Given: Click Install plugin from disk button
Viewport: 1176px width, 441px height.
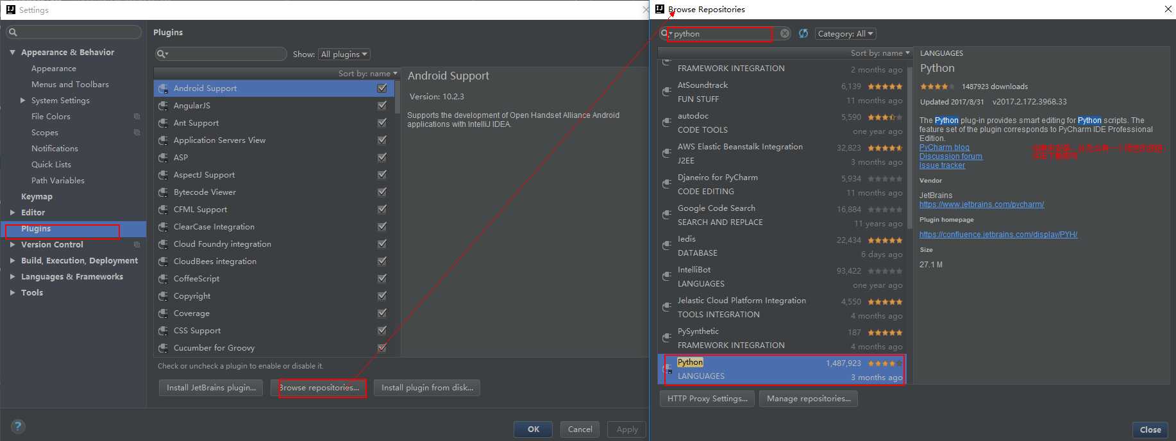Looking at the screenshot, I should pyautogui.click(x=427, y=388).
